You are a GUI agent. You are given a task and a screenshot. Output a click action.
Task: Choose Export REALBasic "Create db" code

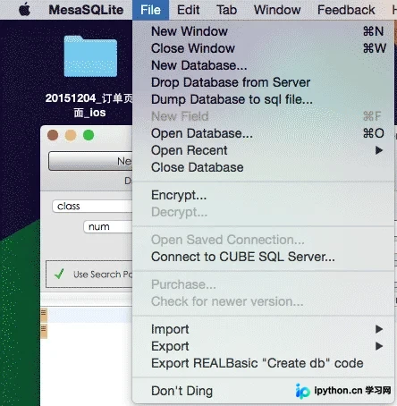pyautogui.click(x=264, y=363)
